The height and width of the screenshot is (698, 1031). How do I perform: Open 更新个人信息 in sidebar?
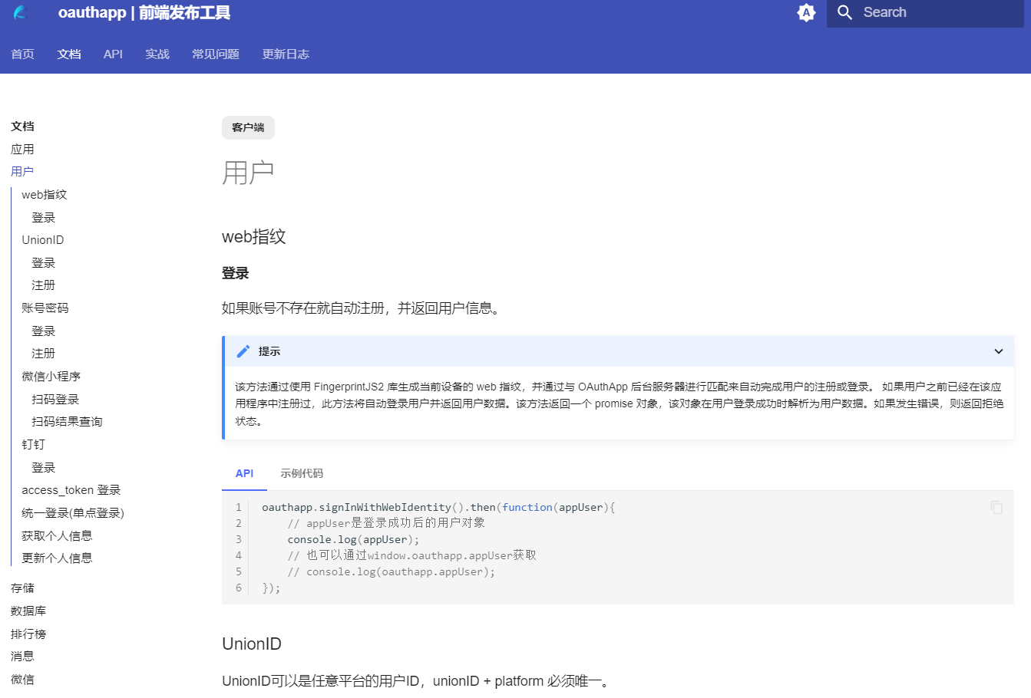tap(57, 558)
